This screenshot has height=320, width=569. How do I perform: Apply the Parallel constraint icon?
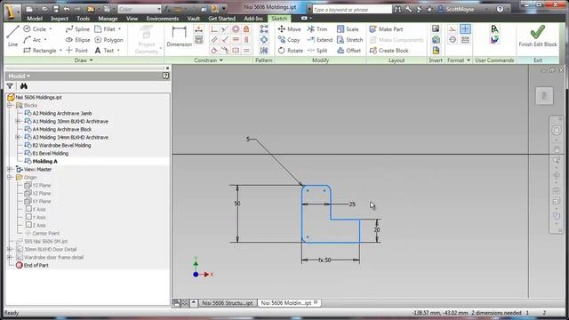[214, 39]
